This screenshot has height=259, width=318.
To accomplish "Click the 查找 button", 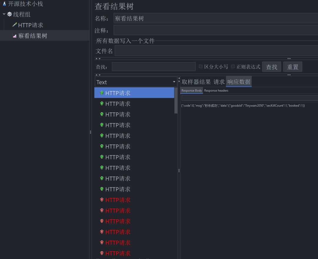I will coord(271,67).
